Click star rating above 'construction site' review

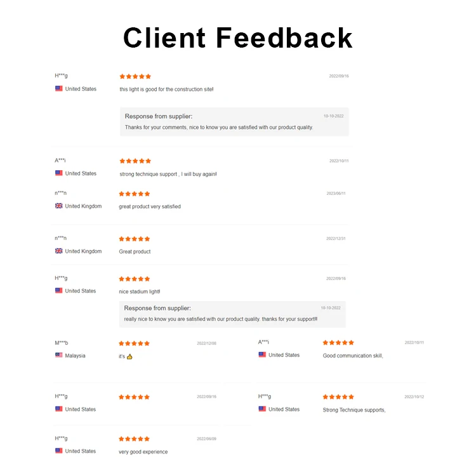(x=135, y=76)
